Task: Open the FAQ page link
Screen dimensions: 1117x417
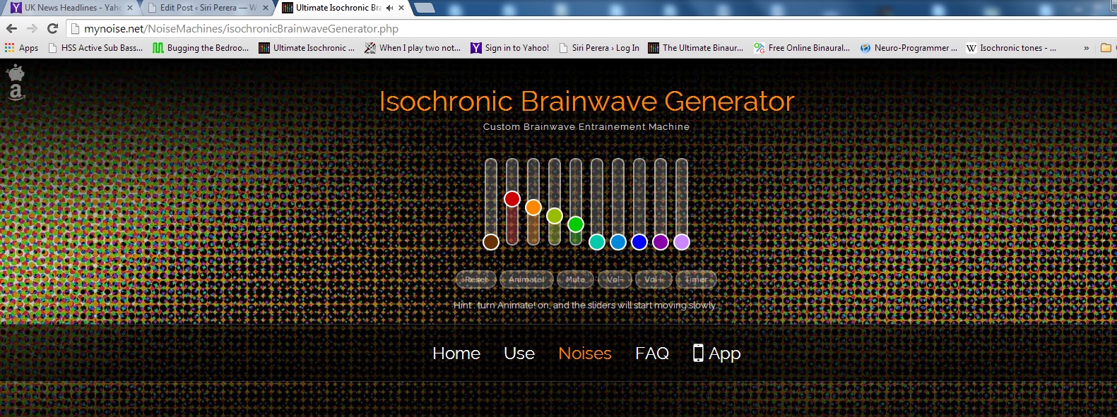Action: (x=651, y=353)
